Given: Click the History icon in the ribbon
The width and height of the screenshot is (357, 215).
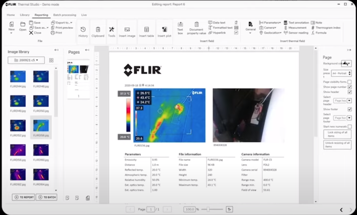Looking at the screenshot, I should click(x=83, y=30).
